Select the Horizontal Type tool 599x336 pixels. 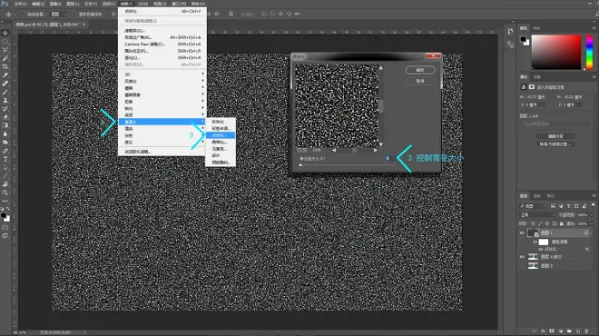coord(5,159)
